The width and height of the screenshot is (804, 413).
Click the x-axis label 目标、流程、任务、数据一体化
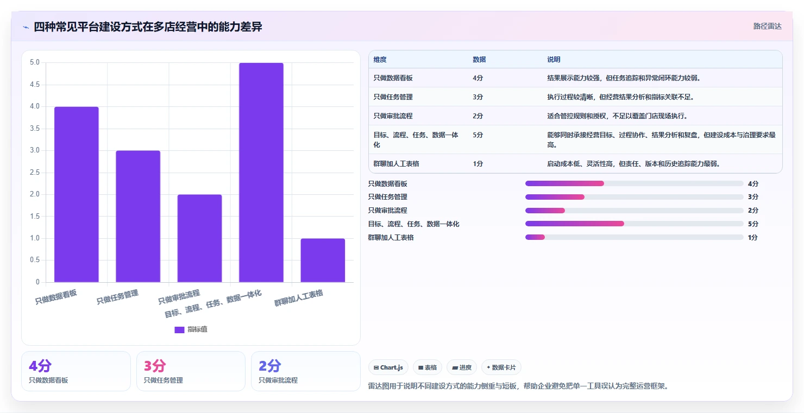click(x=213, y=304)
